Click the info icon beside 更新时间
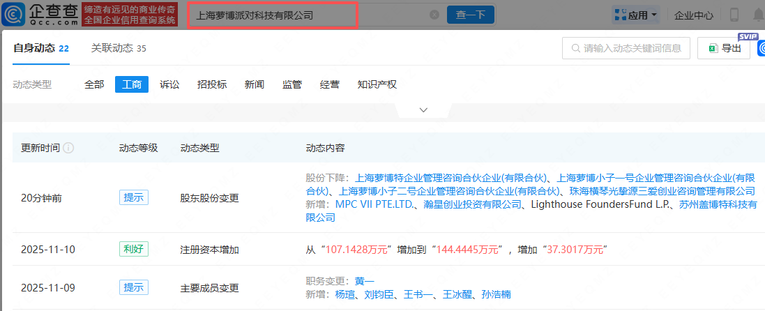This screenshot has width=765, height=311. (x=69, y=149)
